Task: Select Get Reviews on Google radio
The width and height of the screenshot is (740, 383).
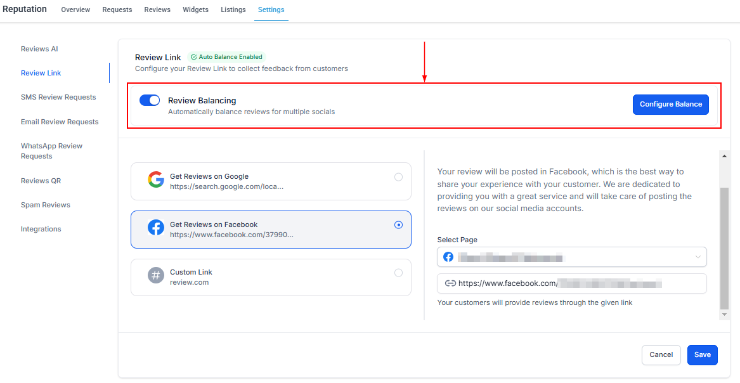Action: (x=398, y=177)
